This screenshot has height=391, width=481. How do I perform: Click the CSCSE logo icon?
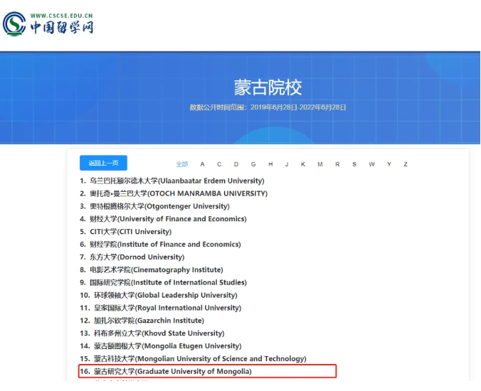[x=14, y=23]
